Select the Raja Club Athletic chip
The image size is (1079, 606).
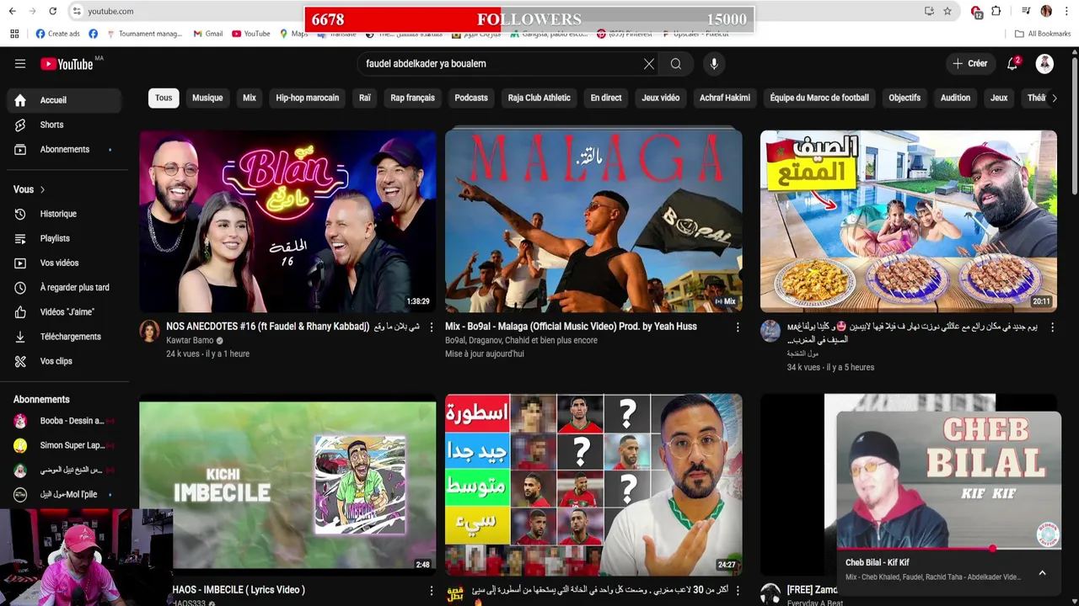coord(539,98)
